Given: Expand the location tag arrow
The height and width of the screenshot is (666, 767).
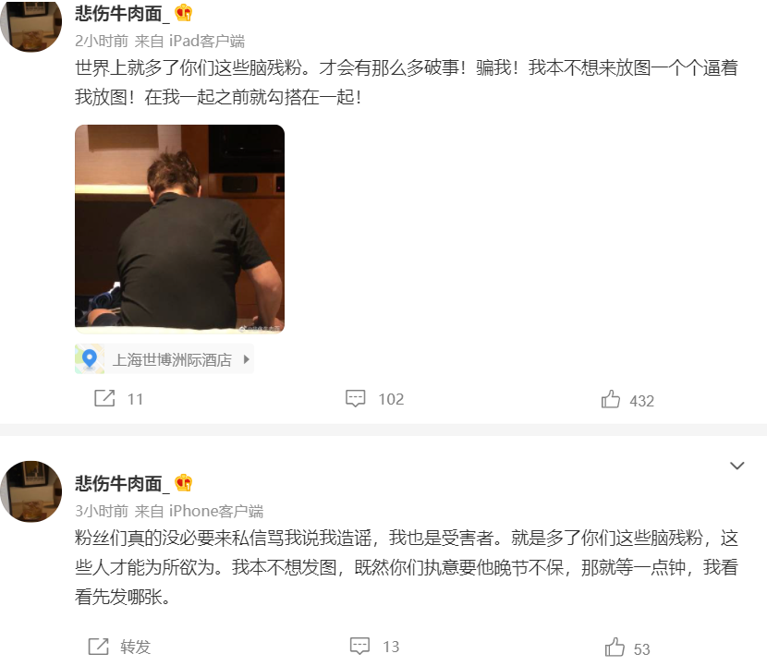Looking at the screenshot, I should [x=246, y=359].
